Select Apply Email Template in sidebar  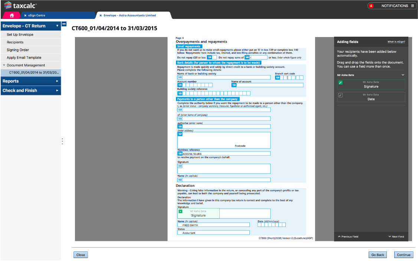pos(24,58)
